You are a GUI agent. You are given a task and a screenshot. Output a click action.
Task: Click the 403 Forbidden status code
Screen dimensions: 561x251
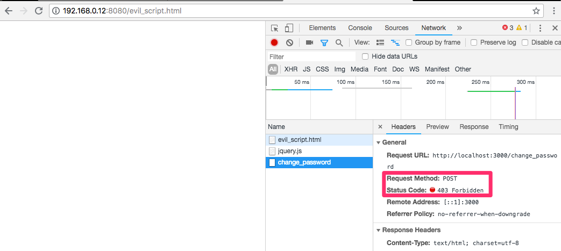tap(460, 190)
